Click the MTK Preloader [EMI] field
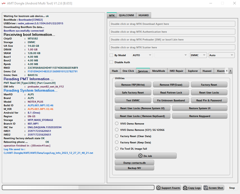The image size is (240, 194). pos(172,39)
